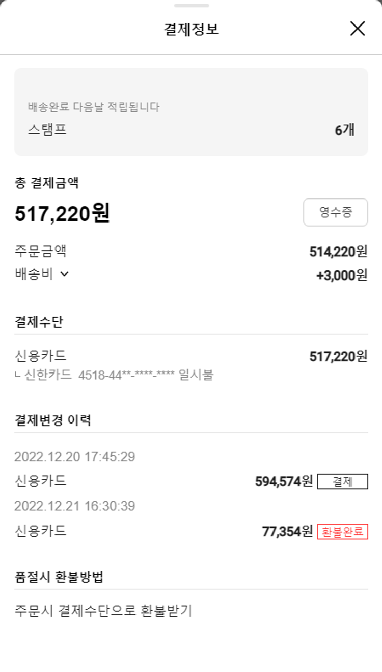Tap the 배송비 label
The width and height of the screenshot is (382, 672).
[34, 274]
